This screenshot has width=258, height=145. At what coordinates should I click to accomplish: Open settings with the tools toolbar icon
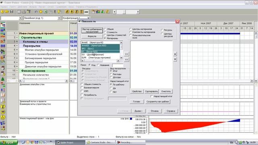29,12
